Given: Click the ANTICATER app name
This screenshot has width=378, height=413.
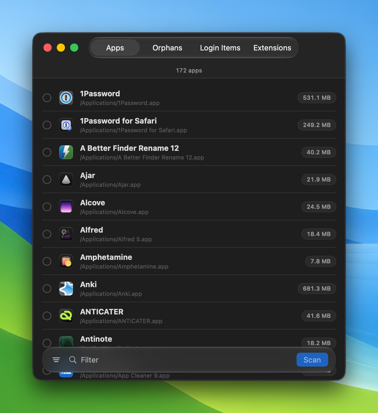Looking at the screenshot, I should (x=102, y=312).
